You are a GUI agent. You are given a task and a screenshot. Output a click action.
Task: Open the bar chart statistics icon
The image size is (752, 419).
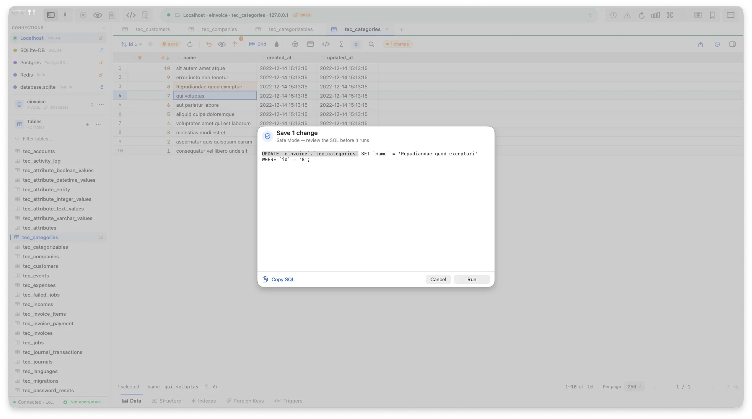click(656, 15)
